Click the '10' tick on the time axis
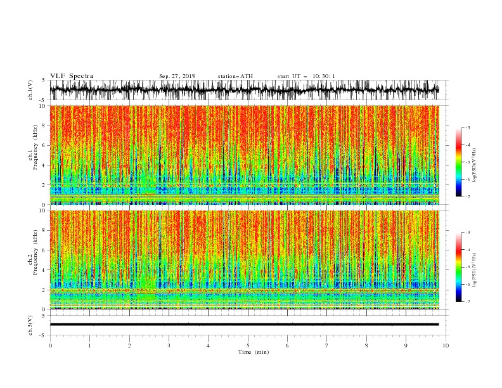 coord(446,346)
